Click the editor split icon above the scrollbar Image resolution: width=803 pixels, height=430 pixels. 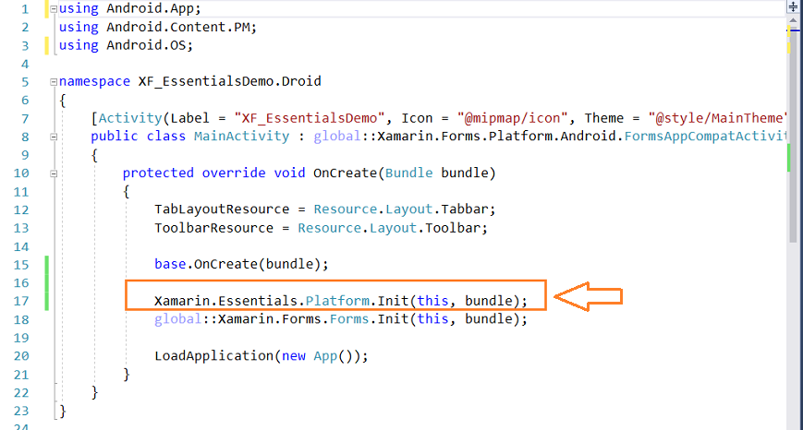793,6
